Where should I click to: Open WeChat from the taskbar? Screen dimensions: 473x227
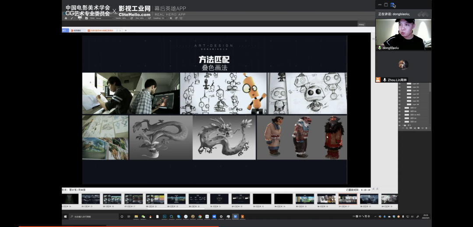pyautogui.click(x=143, y=217)
